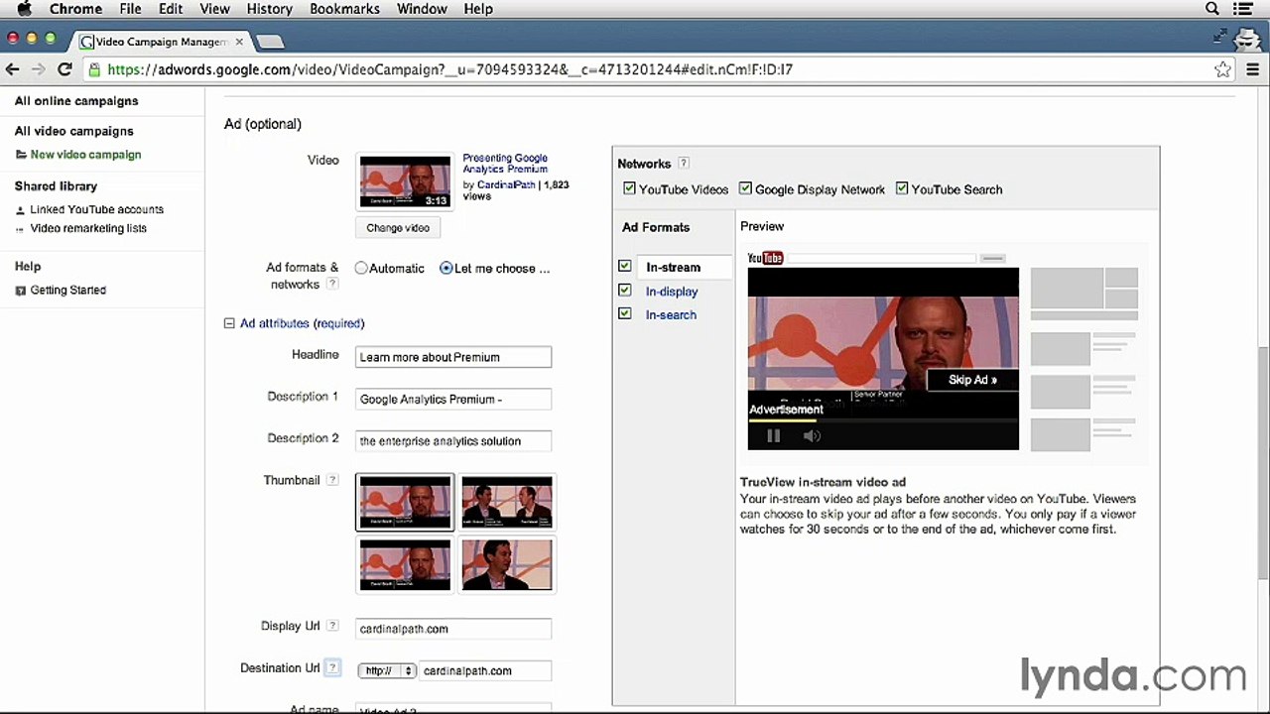
Task: Open the Help menu in menu bar
Action: [x=478, y=9]
